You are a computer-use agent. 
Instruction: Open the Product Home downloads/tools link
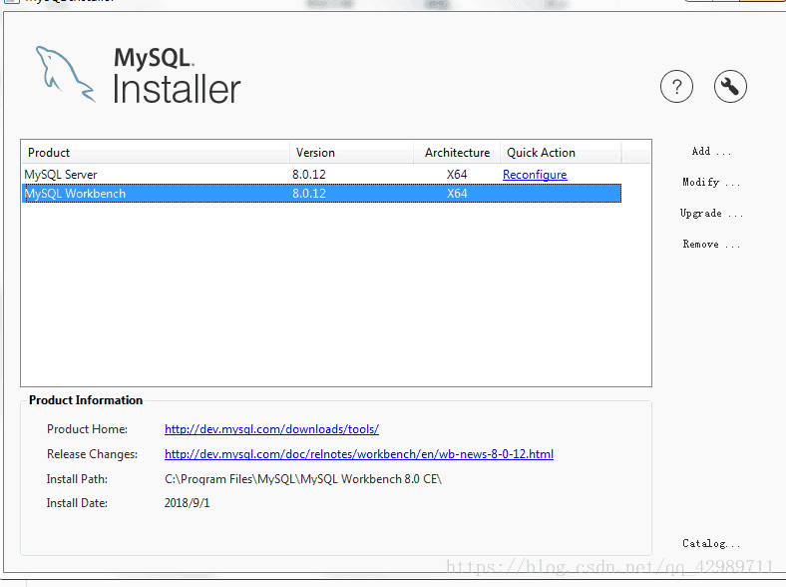271,429
